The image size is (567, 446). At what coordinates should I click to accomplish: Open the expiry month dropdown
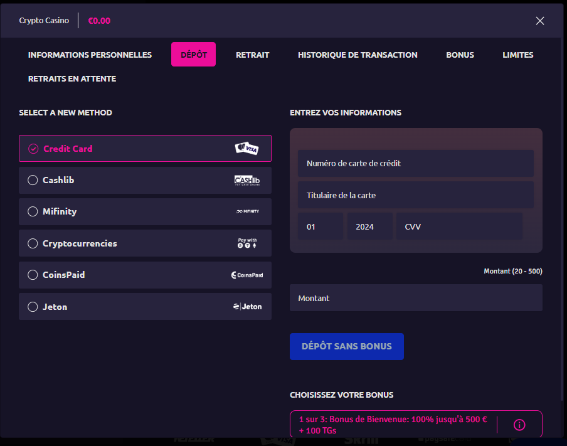click(x=320, y=226)
